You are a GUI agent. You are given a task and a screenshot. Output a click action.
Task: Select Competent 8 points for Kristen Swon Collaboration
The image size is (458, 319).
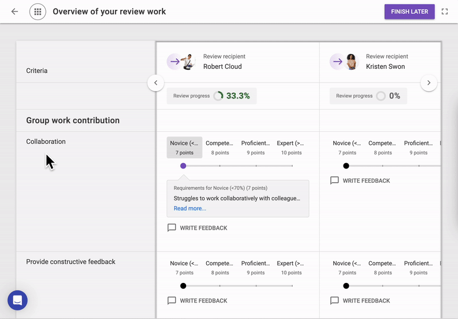(x=382, y=148)
